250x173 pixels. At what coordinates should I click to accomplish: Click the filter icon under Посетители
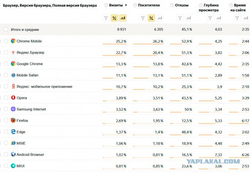[143, 18]
